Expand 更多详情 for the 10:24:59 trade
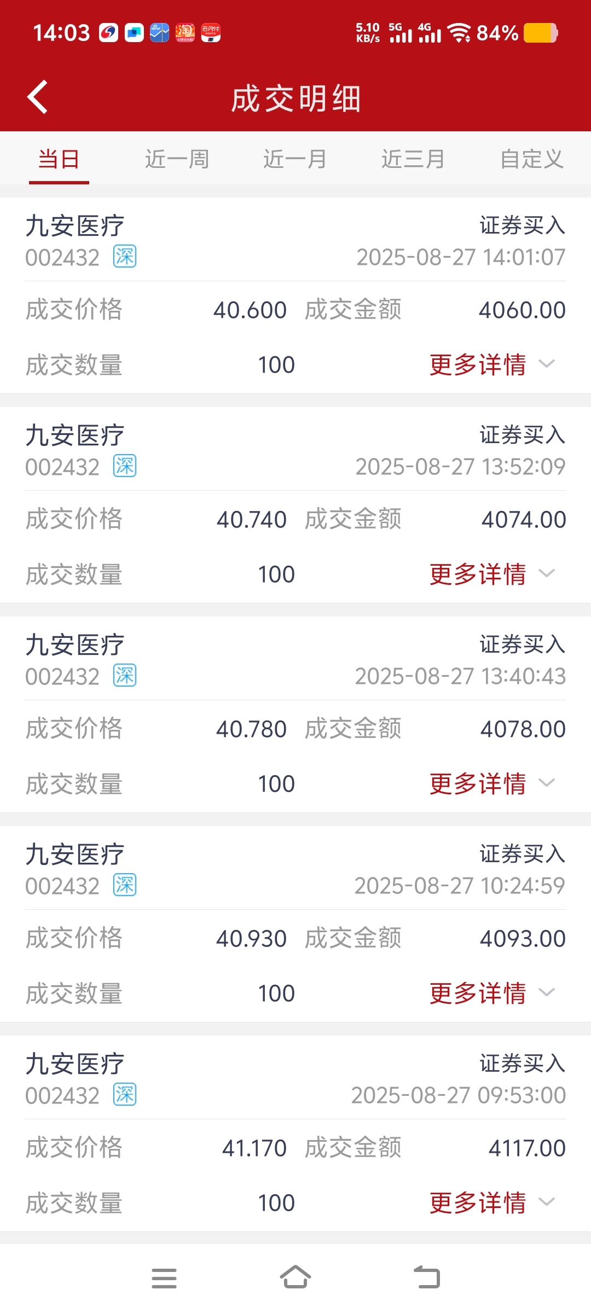The width and height of the screenshot is (591, 1313). coord(492,993)
